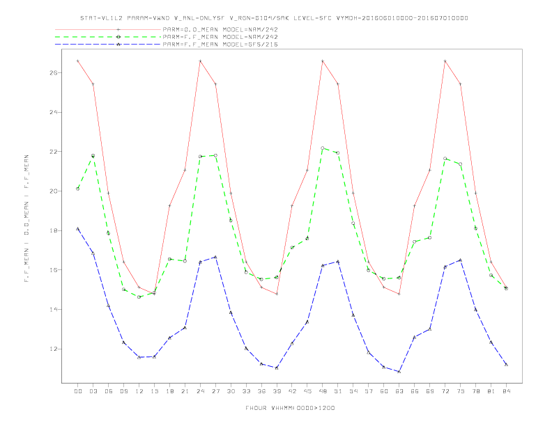Click y-axis tick label 26
552x426 pixels.
(54, 73)
